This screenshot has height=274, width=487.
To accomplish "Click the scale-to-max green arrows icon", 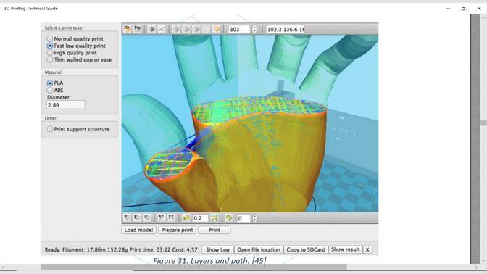I will pyautogui.click(x=215, y=218).
